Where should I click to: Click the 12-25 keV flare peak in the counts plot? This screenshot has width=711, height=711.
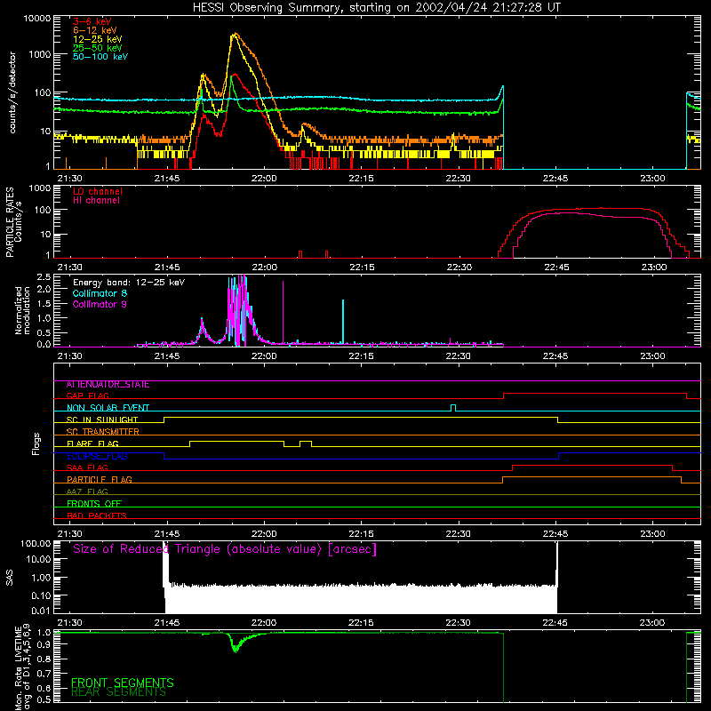point(234,35)
